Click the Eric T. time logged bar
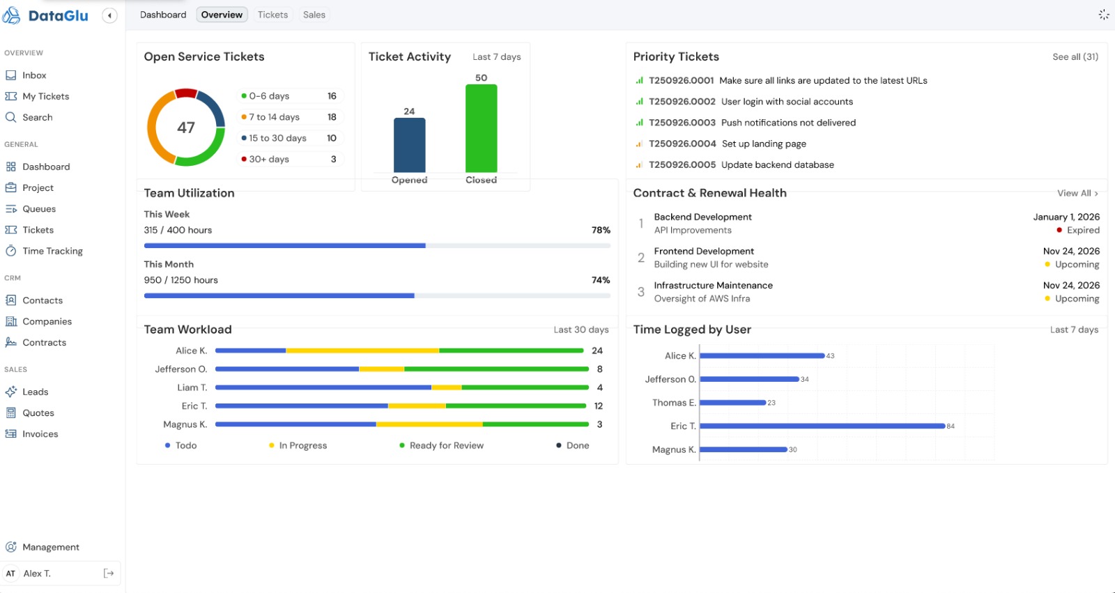The height and width of the screenshot is (593, 1115). tap(822, 426)
